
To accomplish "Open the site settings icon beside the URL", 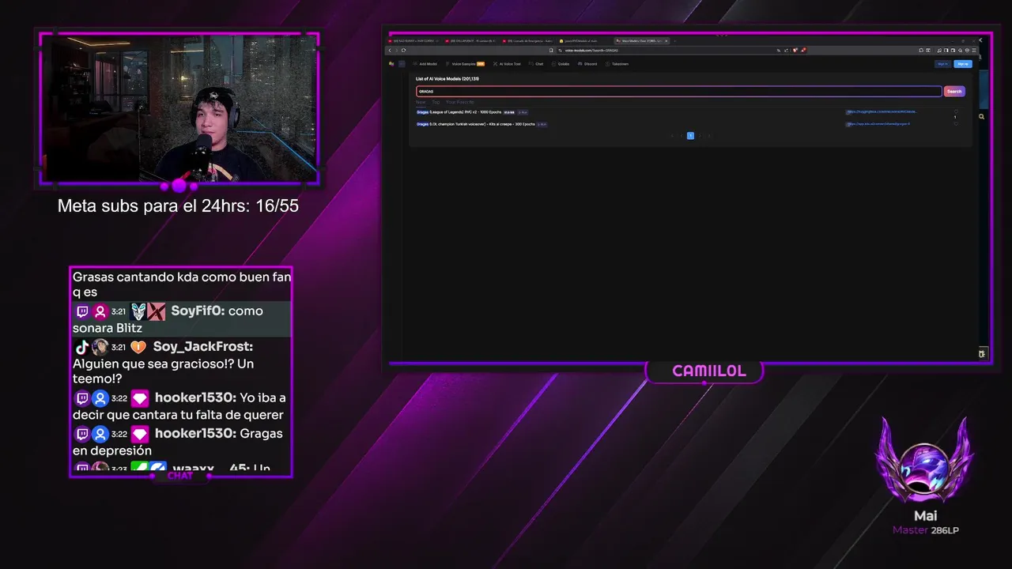I will [560, 51].
